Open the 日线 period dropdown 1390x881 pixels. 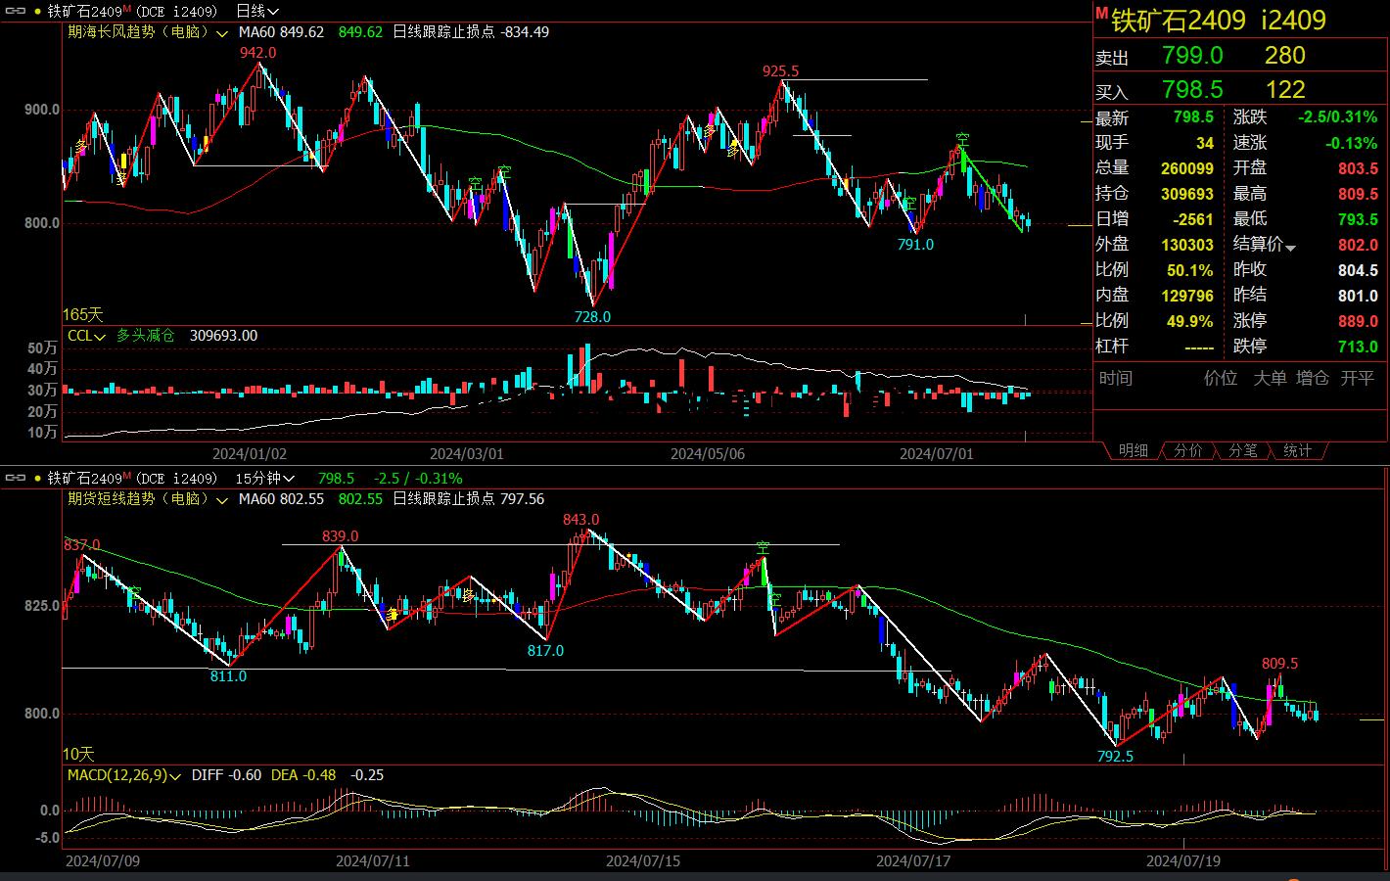[257, 11]
